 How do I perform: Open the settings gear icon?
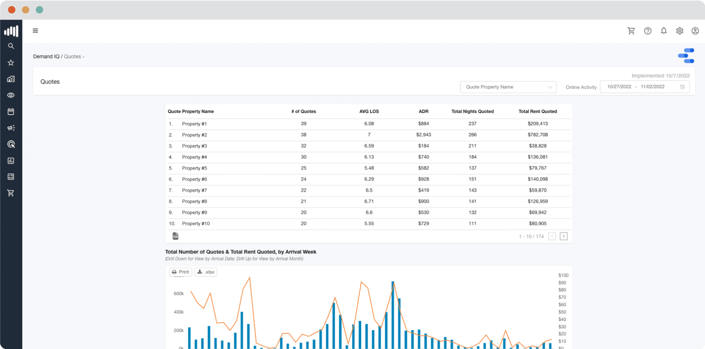coord(679,31)
